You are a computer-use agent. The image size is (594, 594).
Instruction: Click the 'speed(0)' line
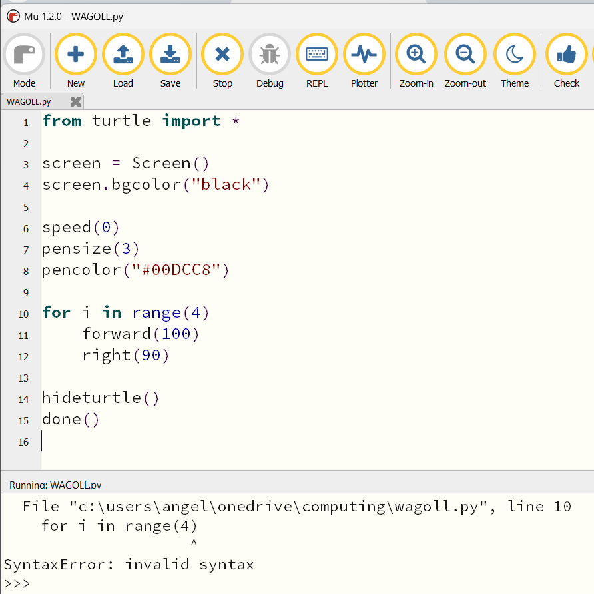(81, 228)
